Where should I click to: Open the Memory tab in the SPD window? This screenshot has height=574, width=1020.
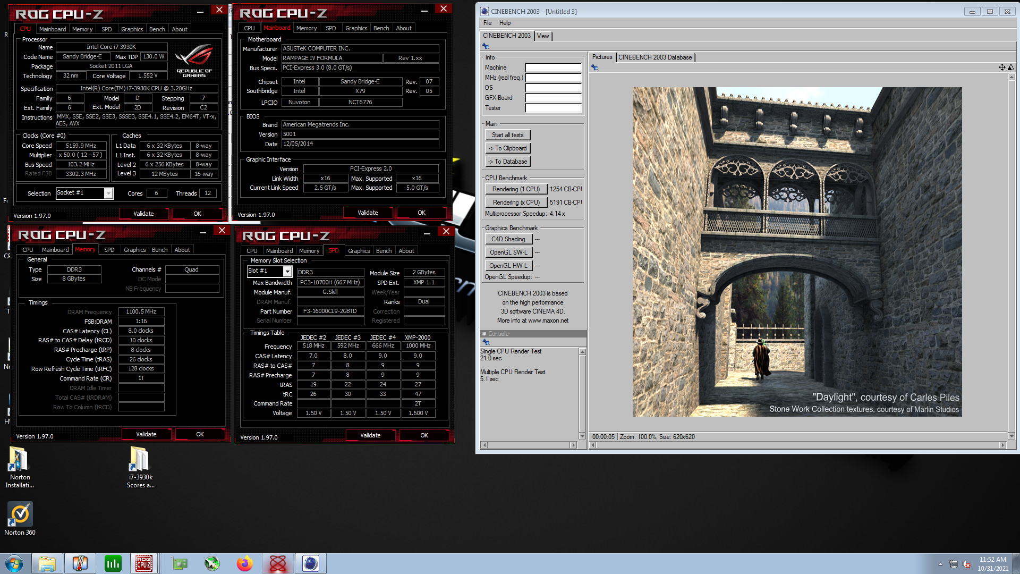309,251
